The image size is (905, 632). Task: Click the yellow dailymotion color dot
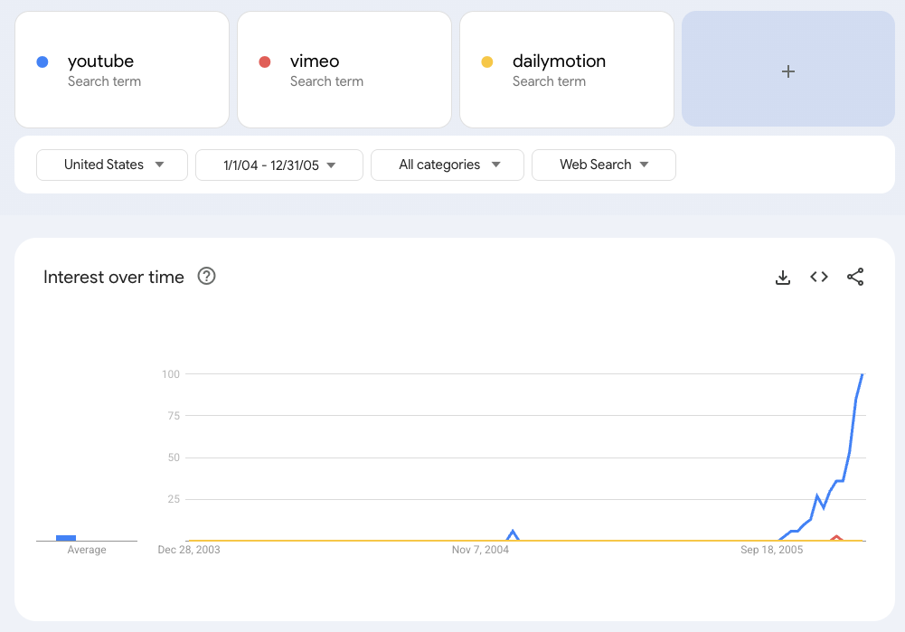click(x=487, y=61)
